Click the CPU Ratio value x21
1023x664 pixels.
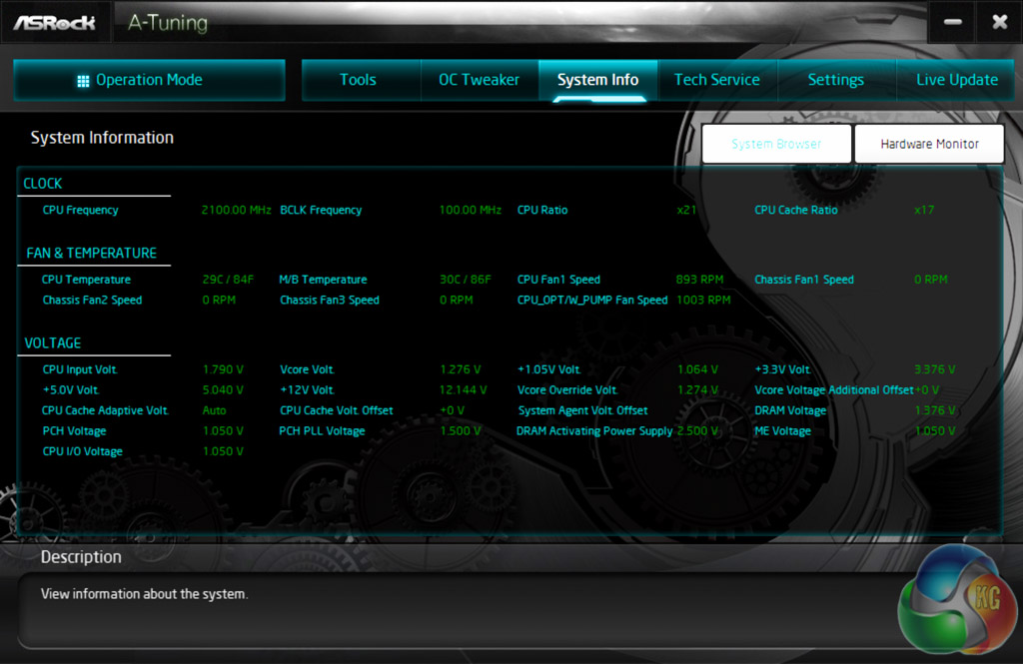(x=686, y=210)
